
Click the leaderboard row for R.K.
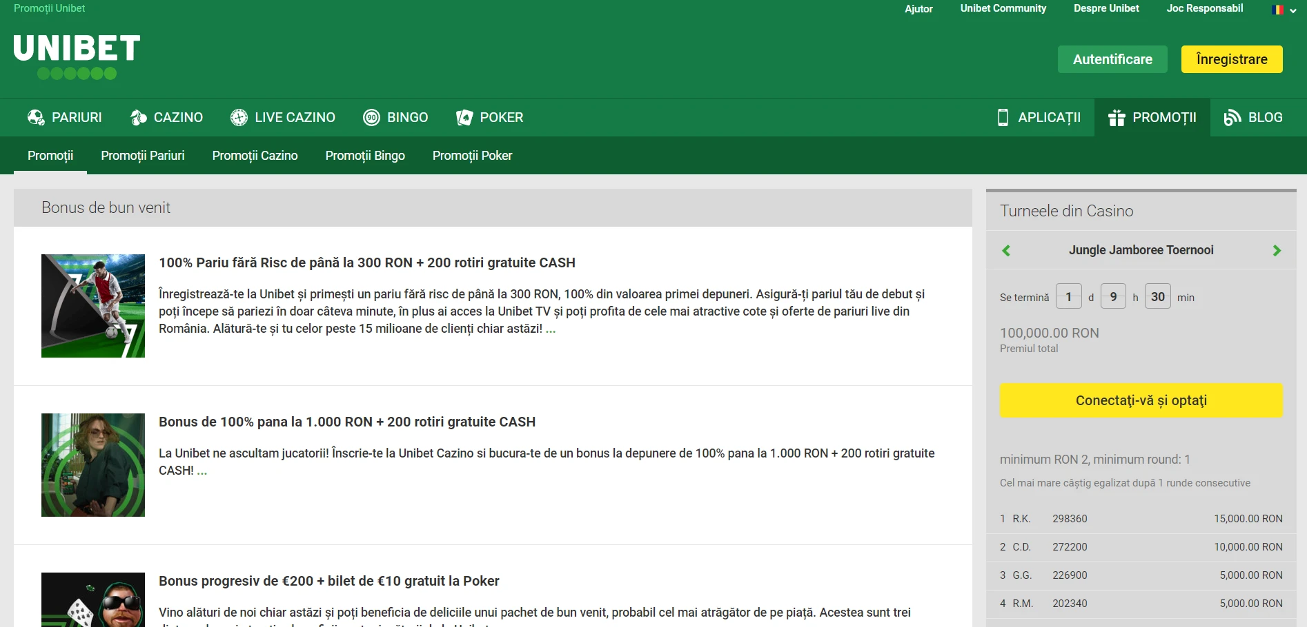click(x=1141, y=519)
